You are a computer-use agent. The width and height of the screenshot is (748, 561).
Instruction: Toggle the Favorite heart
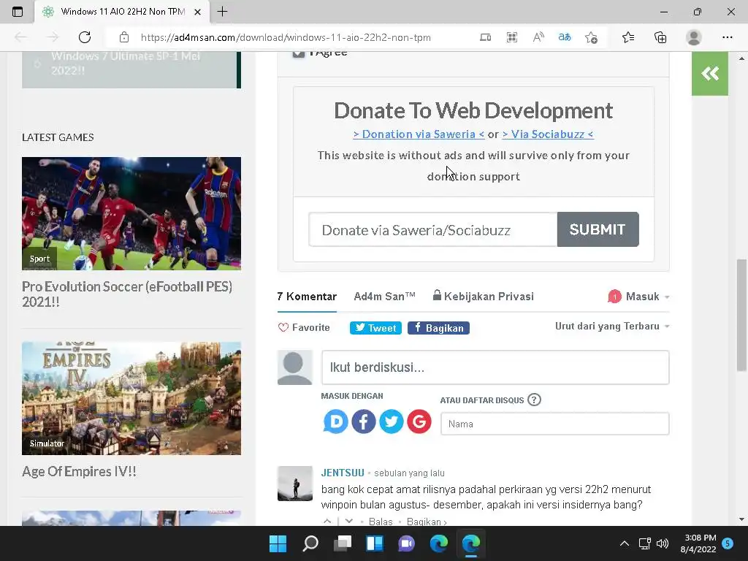click(x=283, y=328)
